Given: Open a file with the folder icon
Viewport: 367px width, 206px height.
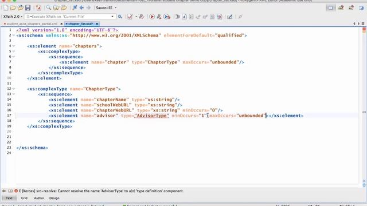Looking at the screenshot, I should tap(13, 7).
